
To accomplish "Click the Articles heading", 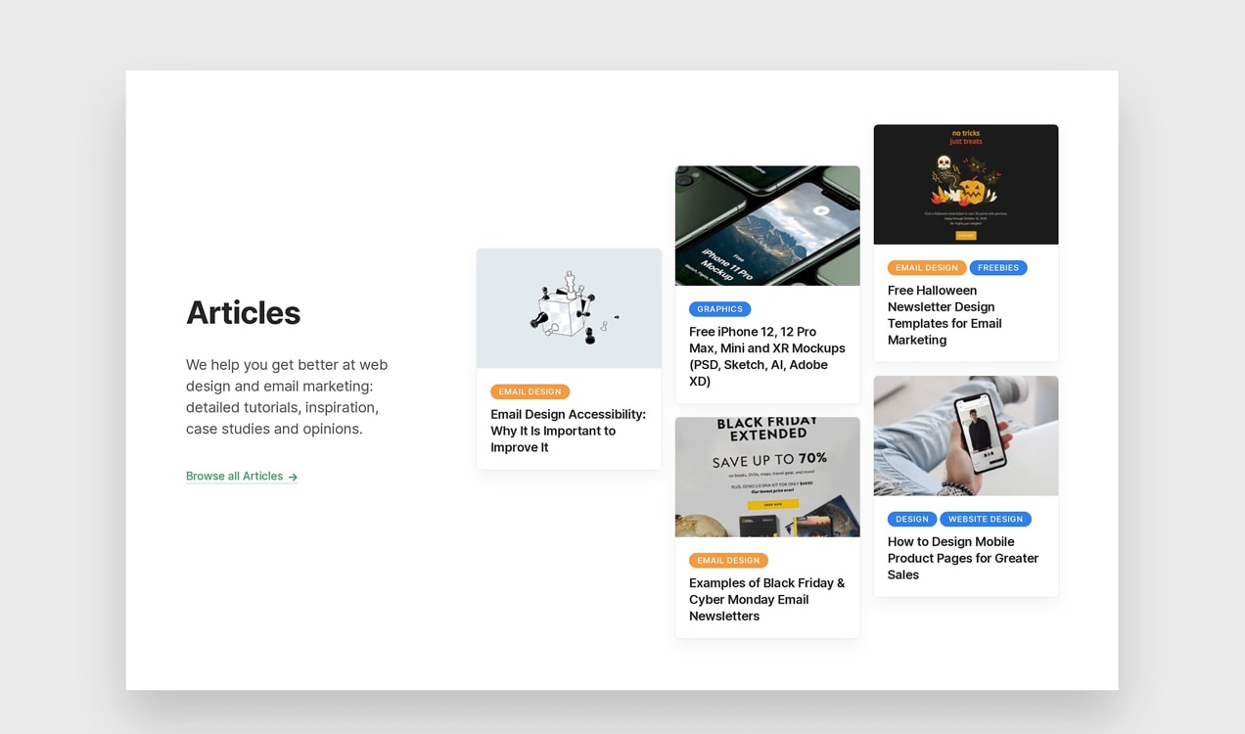I will tap(243, 313).
